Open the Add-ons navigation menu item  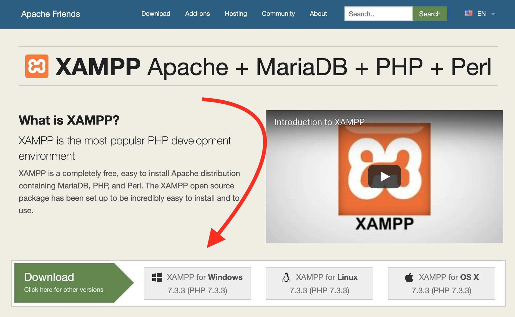(x=197, y=14)
